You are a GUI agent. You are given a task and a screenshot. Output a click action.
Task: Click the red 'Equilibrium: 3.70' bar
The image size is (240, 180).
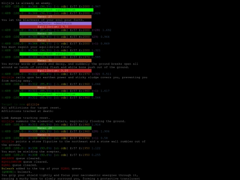pos(56,27)
